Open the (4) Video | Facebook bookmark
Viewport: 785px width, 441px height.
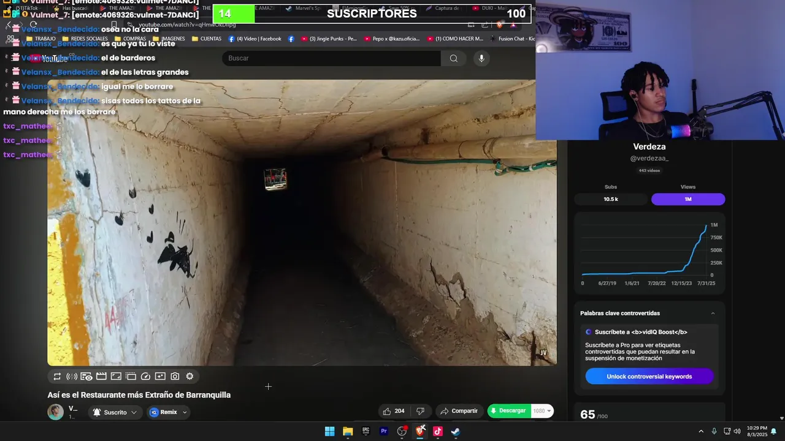[255, 39]
